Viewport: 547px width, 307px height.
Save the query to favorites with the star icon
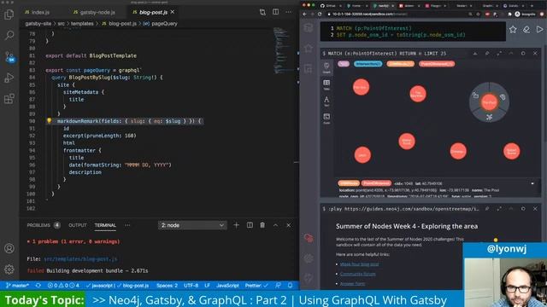point(513,30)
